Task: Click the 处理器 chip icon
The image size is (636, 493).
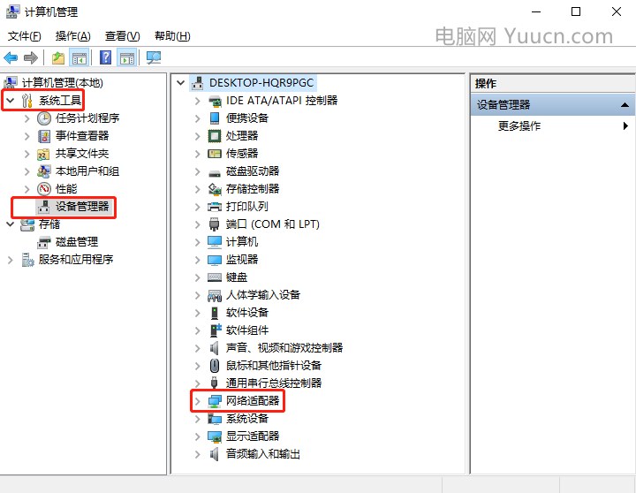Action: pyautogui.click(x=214, y=136)
